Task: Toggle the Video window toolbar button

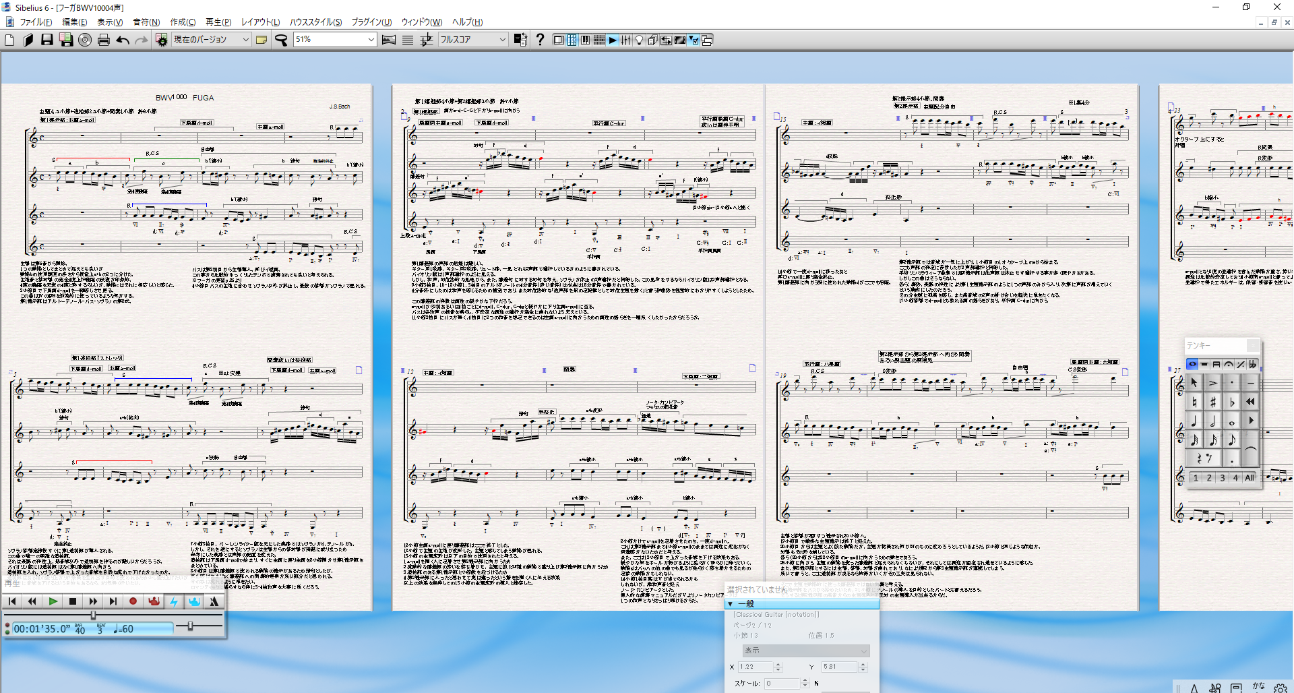Action: coord(680,40)
